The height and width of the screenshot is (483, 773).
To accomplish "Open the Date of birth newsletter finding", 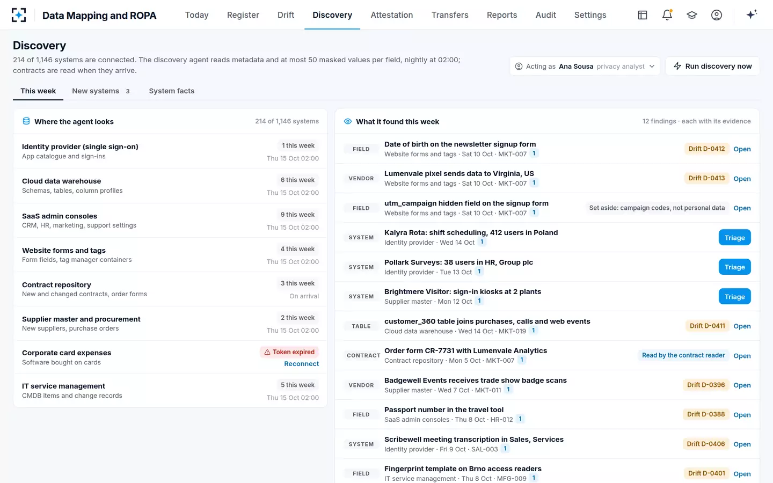I will tap(742, 149).
